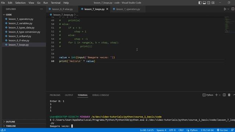The width and height of the screenshot is (235, 132).
Task: Open the new terminal launch profile dropdown
Action: pos(220,95)
